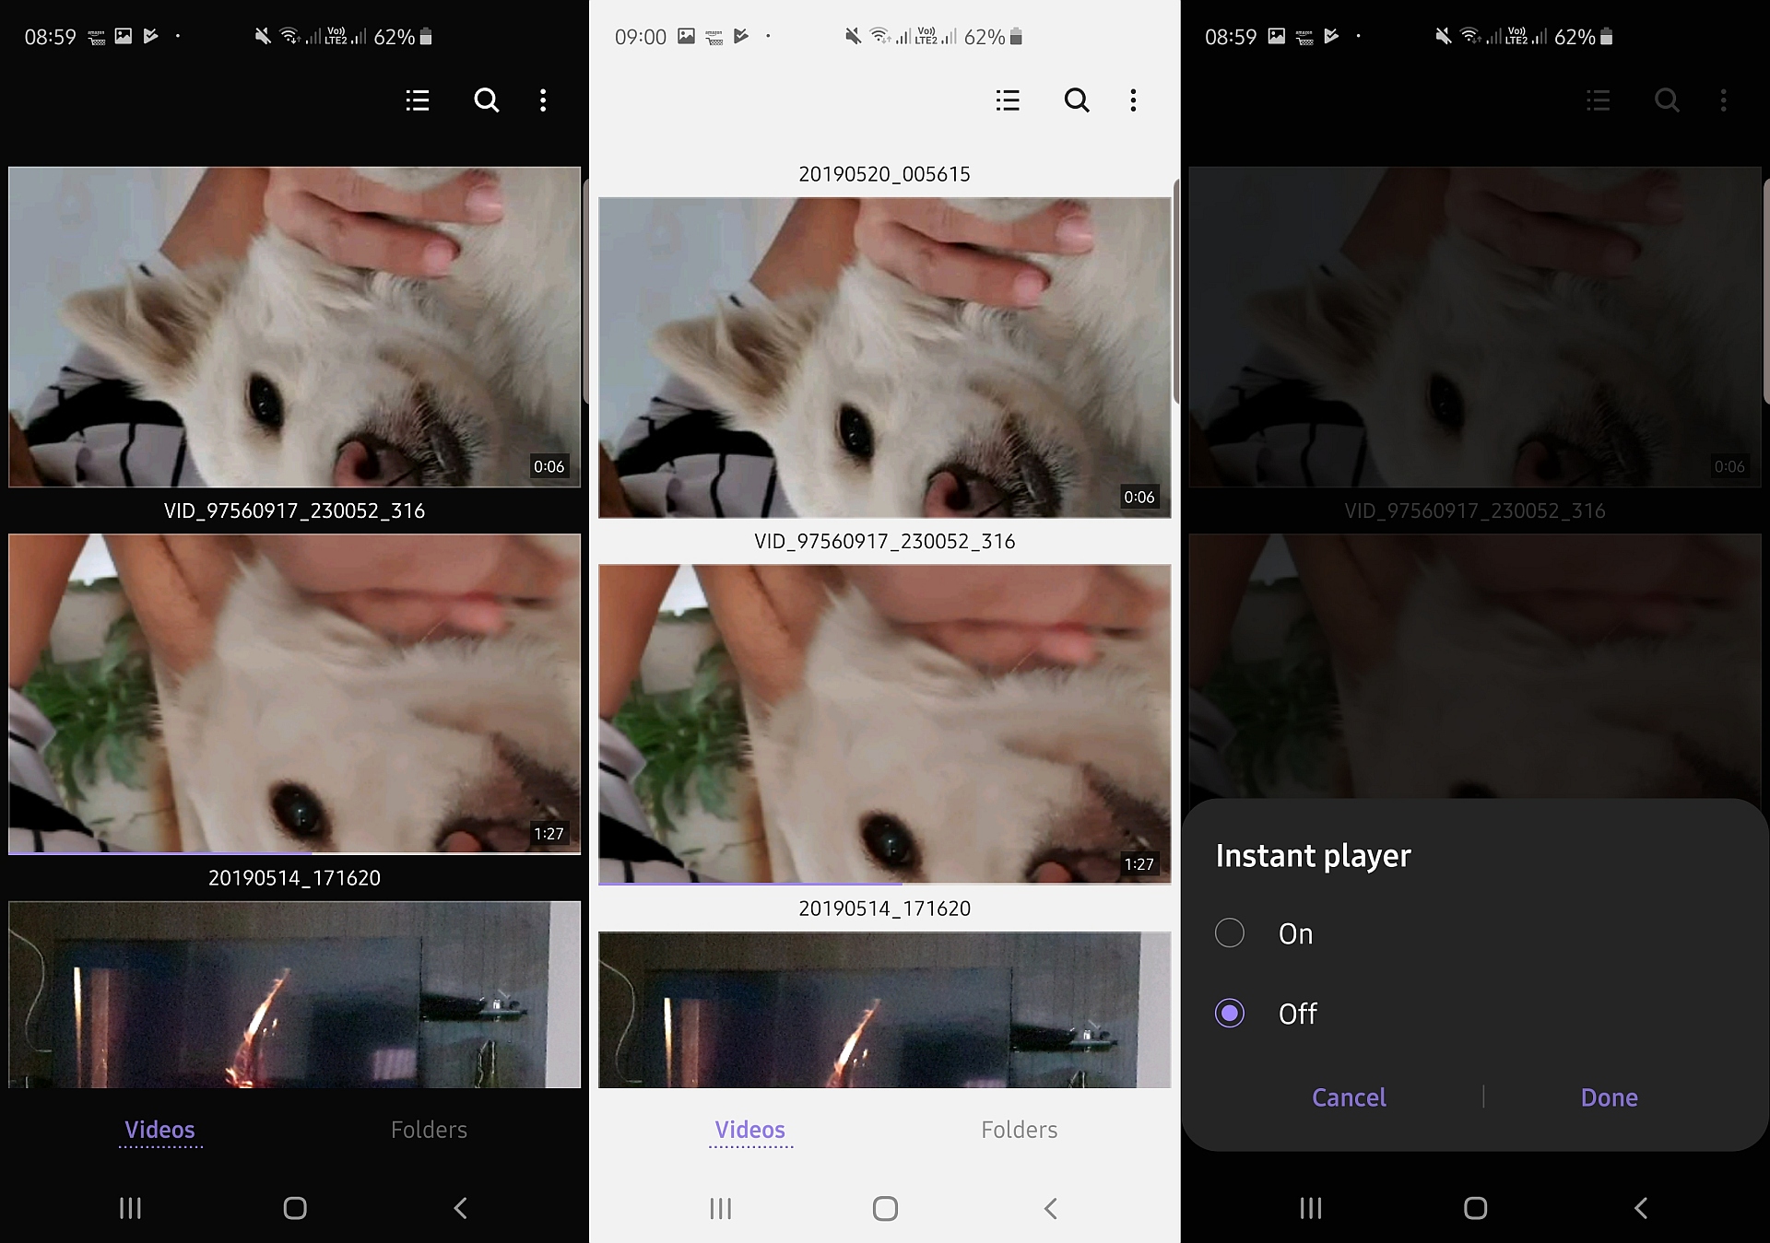Viewport: 1770px width, 1243px height.
Task: Tap search icon in light-mode screen
Action: click(1077, 100)
